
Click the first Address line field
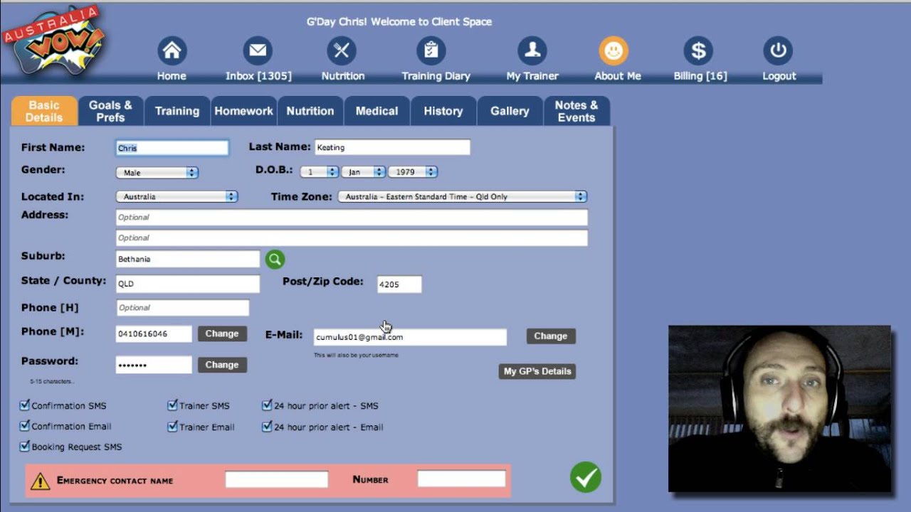(x=352, y=217)
